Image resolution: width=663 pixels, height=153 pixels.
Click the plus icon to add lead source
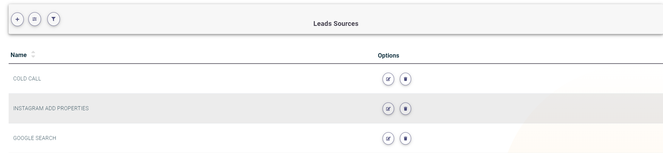(17, 19)
